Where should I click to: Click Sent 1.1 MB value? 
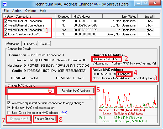tap(128, 117)
